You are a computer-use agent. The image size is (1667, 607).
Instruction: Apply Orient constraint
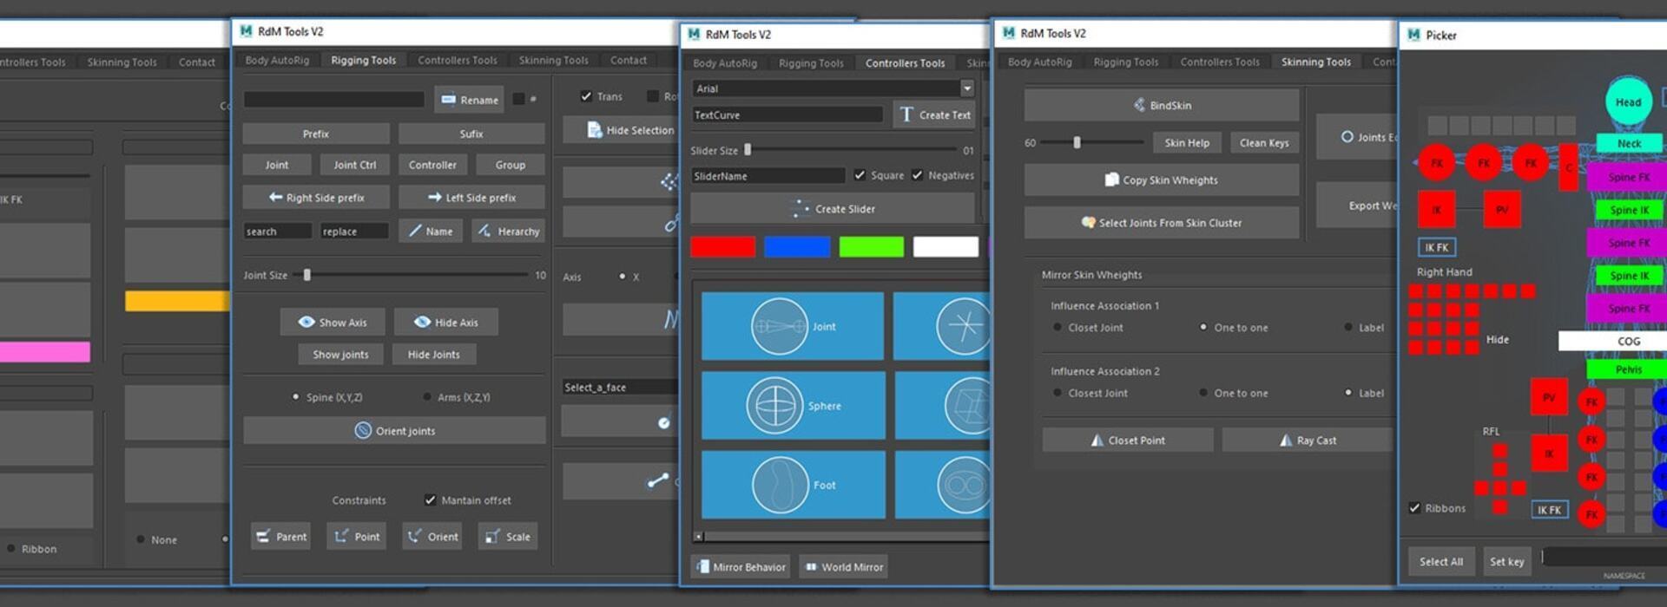point(432,537)
